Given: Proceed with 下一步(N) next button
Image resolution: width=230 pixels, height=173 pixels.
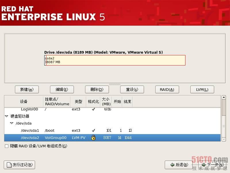Looking at the screenshot, I should click(x=213, y=165).
